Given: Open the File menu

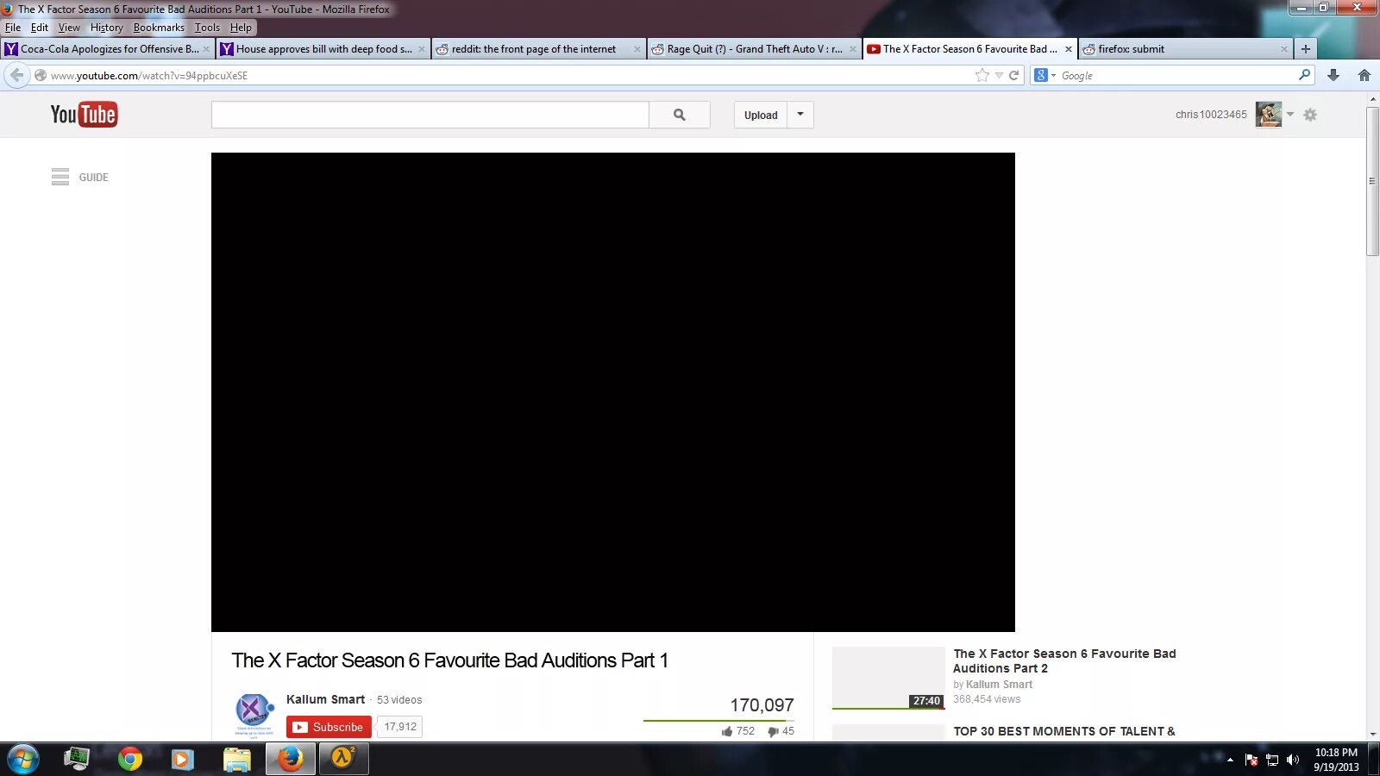Looking at the screenshot, I should (x=13, y=28).
